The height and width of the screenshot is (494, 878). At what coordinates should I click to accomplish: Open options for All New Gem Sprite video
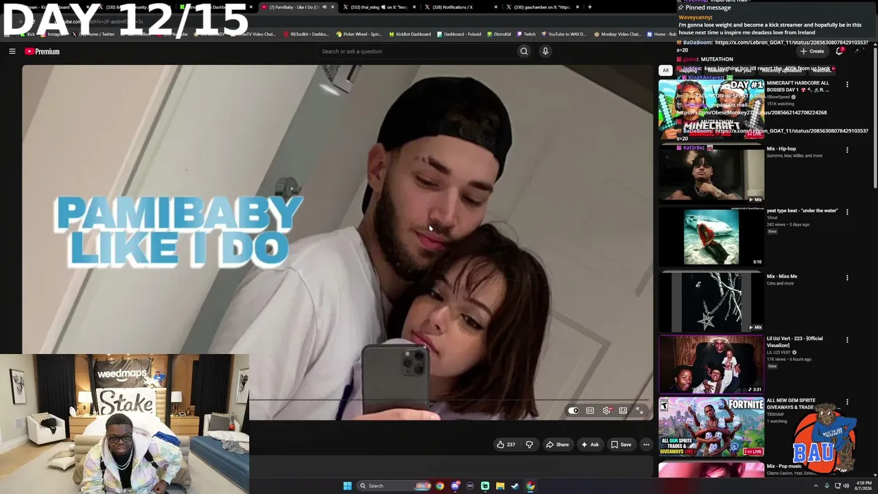pyautogui.click(x=847, y=402)
